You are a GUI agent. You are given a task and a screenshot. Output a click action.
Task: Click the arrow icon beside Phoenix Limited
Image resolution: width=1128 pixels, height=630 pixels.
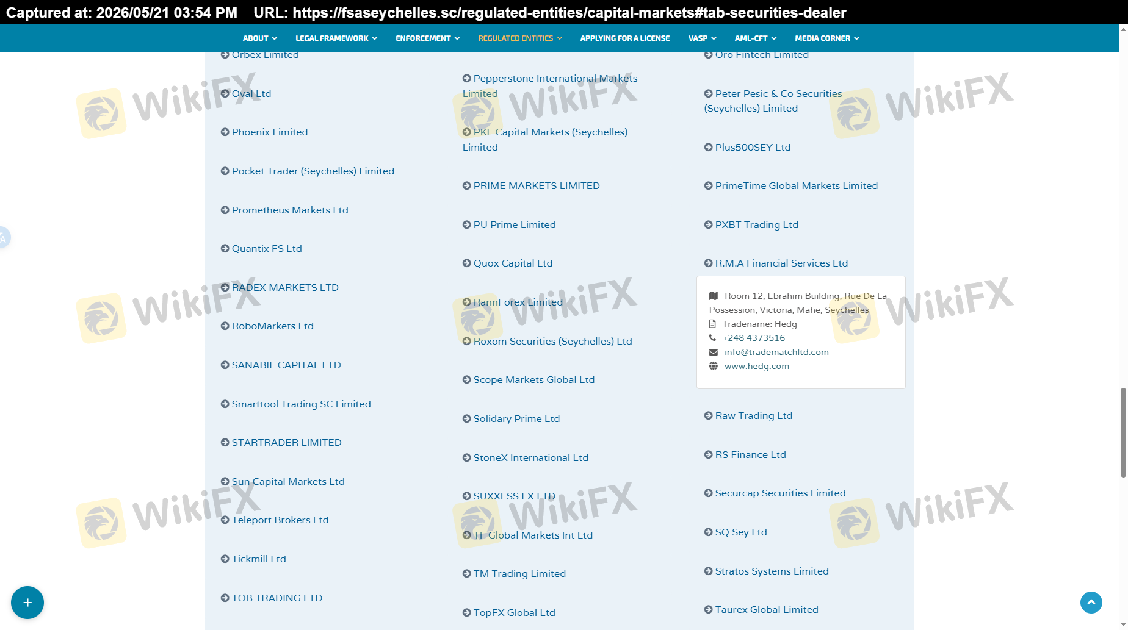click(x=225, y=132)
